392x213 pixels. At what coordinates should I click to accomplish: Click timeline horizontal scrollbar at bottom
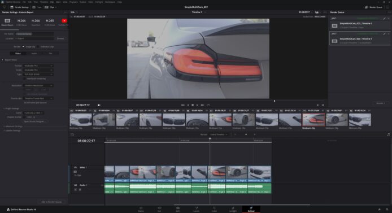pos(242,205)
